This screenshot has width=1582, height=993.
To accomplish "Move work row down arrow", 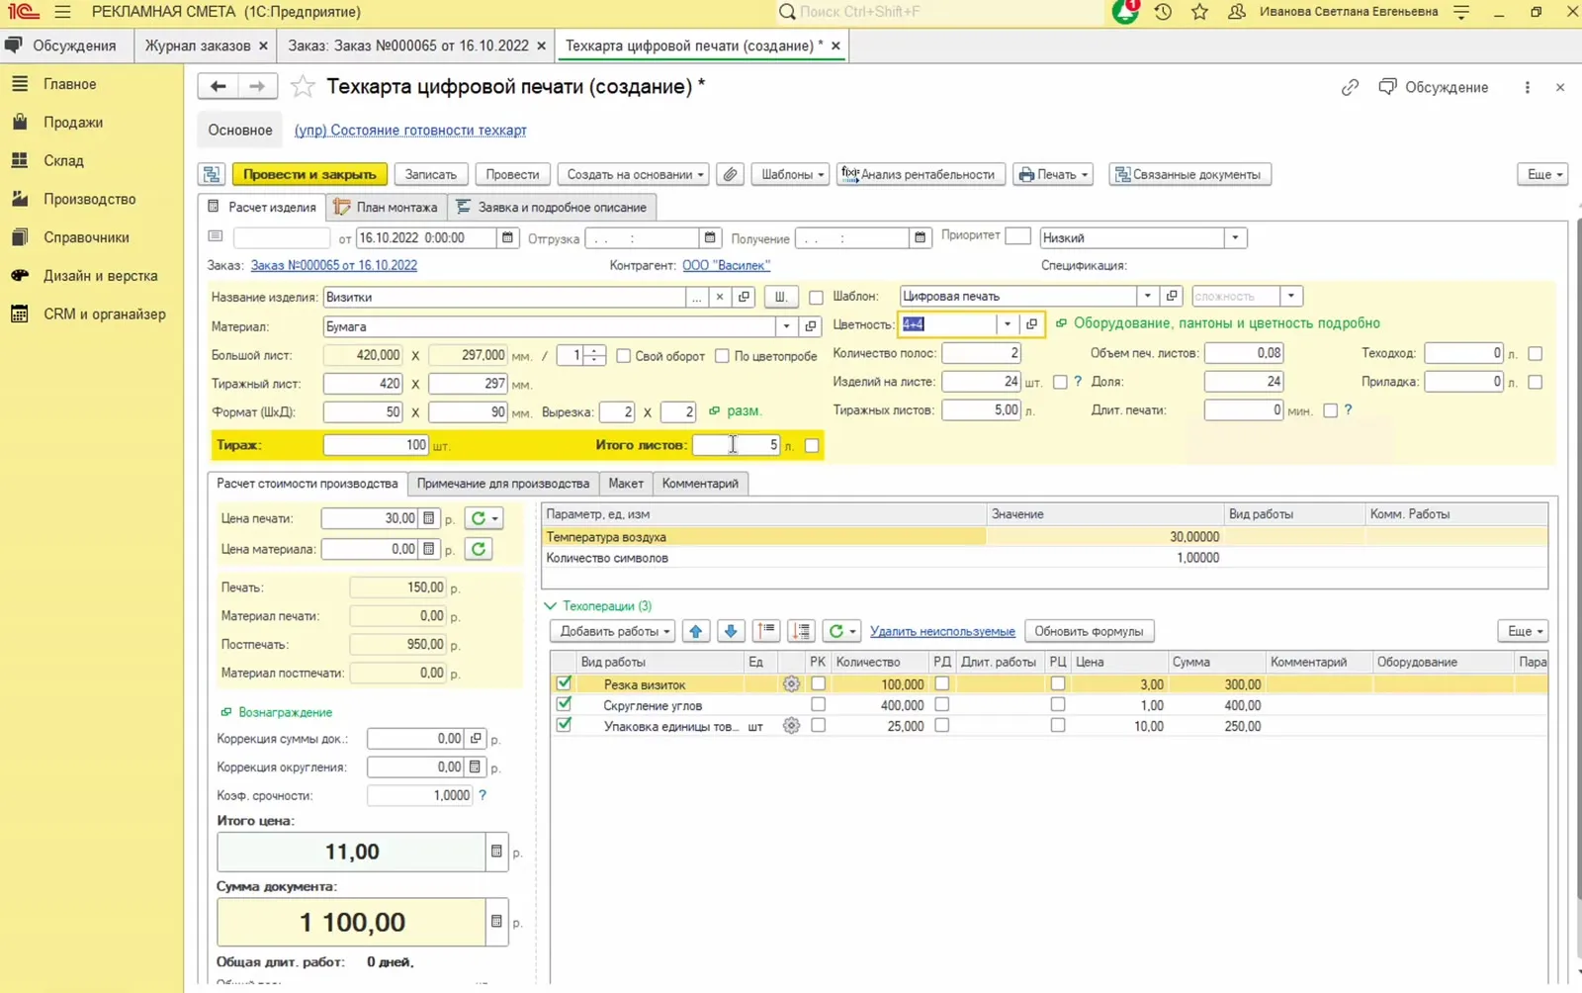I will click(731, 631).
